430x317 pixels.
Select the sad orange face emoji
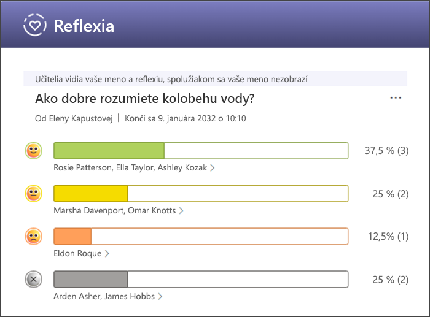[x=33, y=236]
